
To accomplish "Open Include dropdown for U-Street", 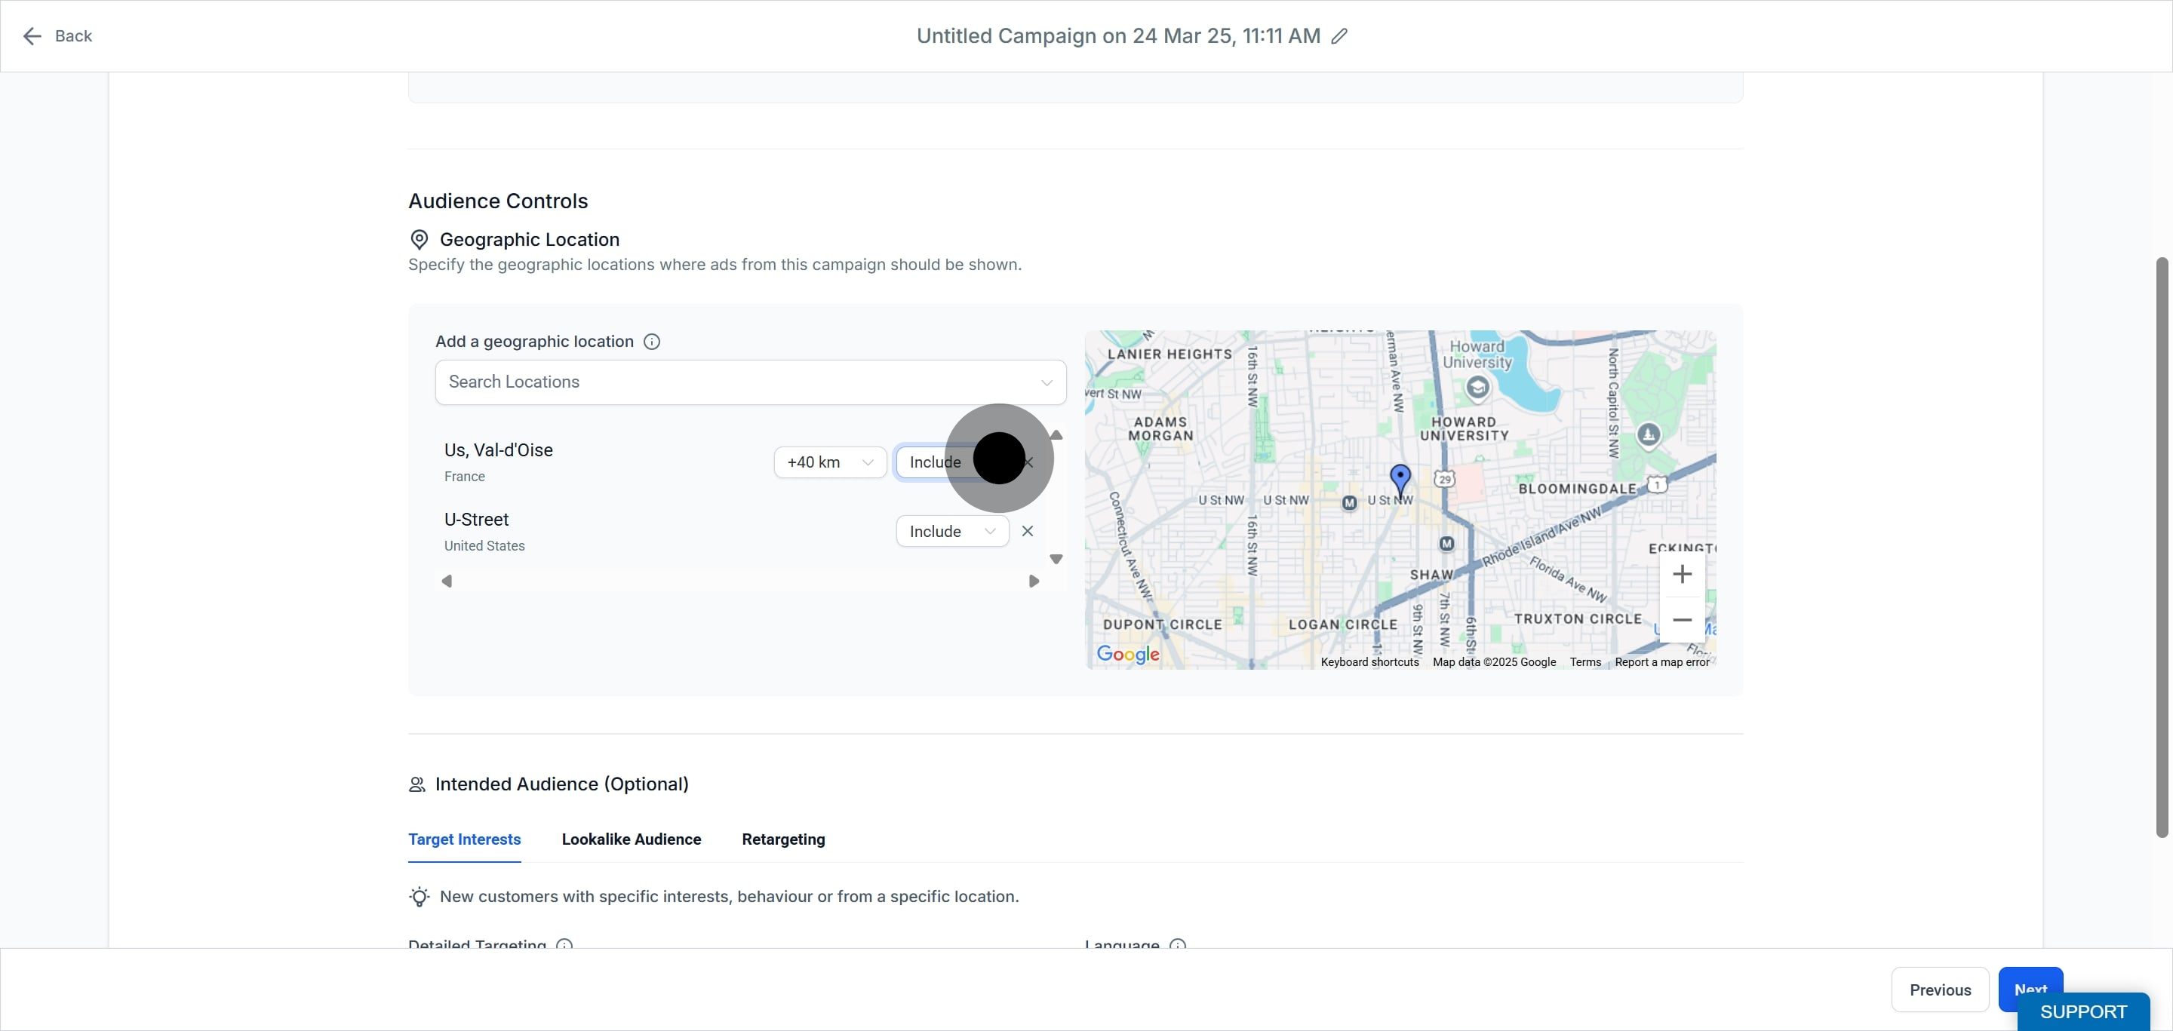I will (952, 531).
